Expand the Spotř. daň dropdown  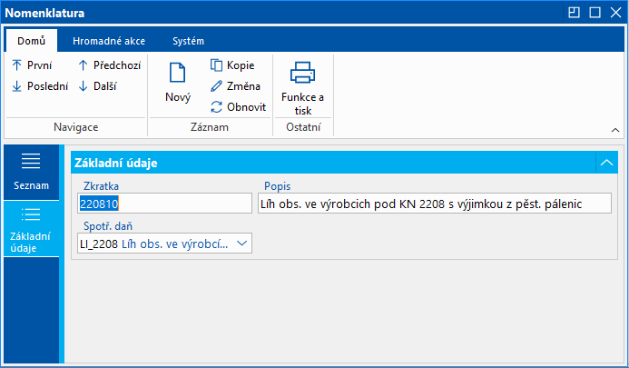click(x=241, y=244)
